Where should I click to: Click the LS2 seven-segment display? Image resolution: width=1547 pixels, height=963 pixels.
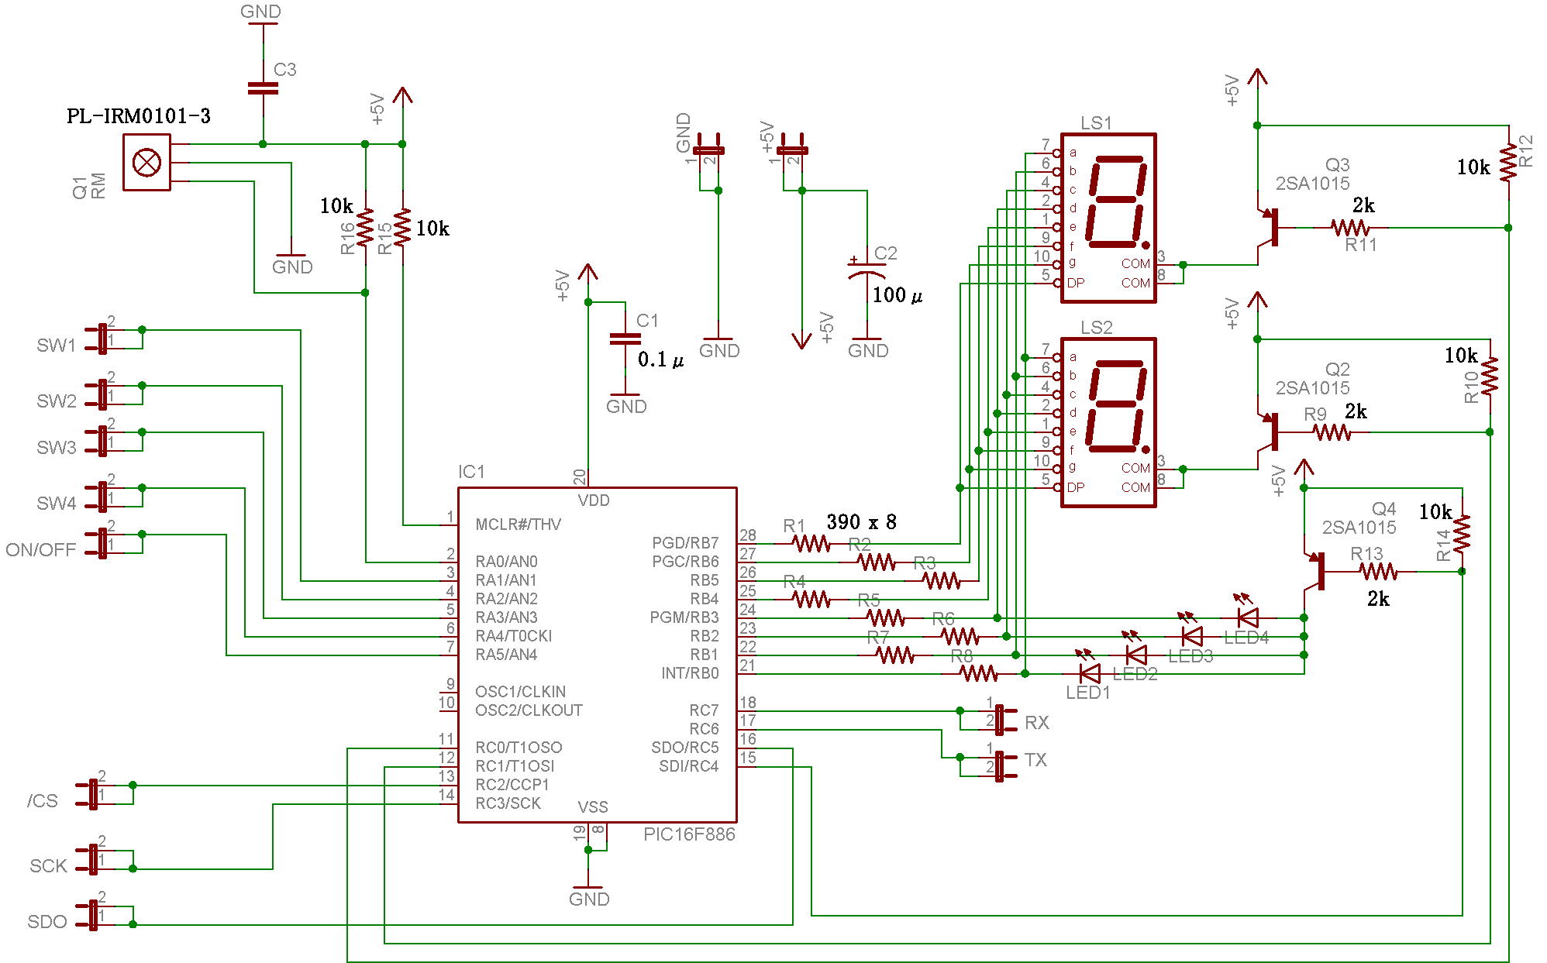coord(1108,423)
